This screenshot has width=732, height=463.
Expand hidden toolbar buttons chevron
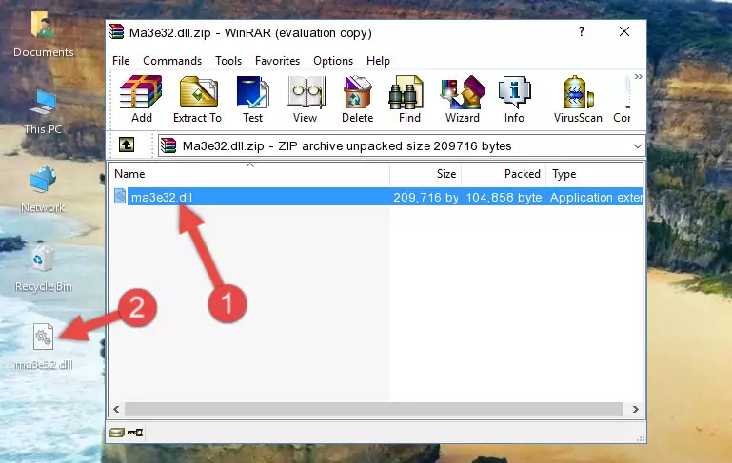(638, 76)
